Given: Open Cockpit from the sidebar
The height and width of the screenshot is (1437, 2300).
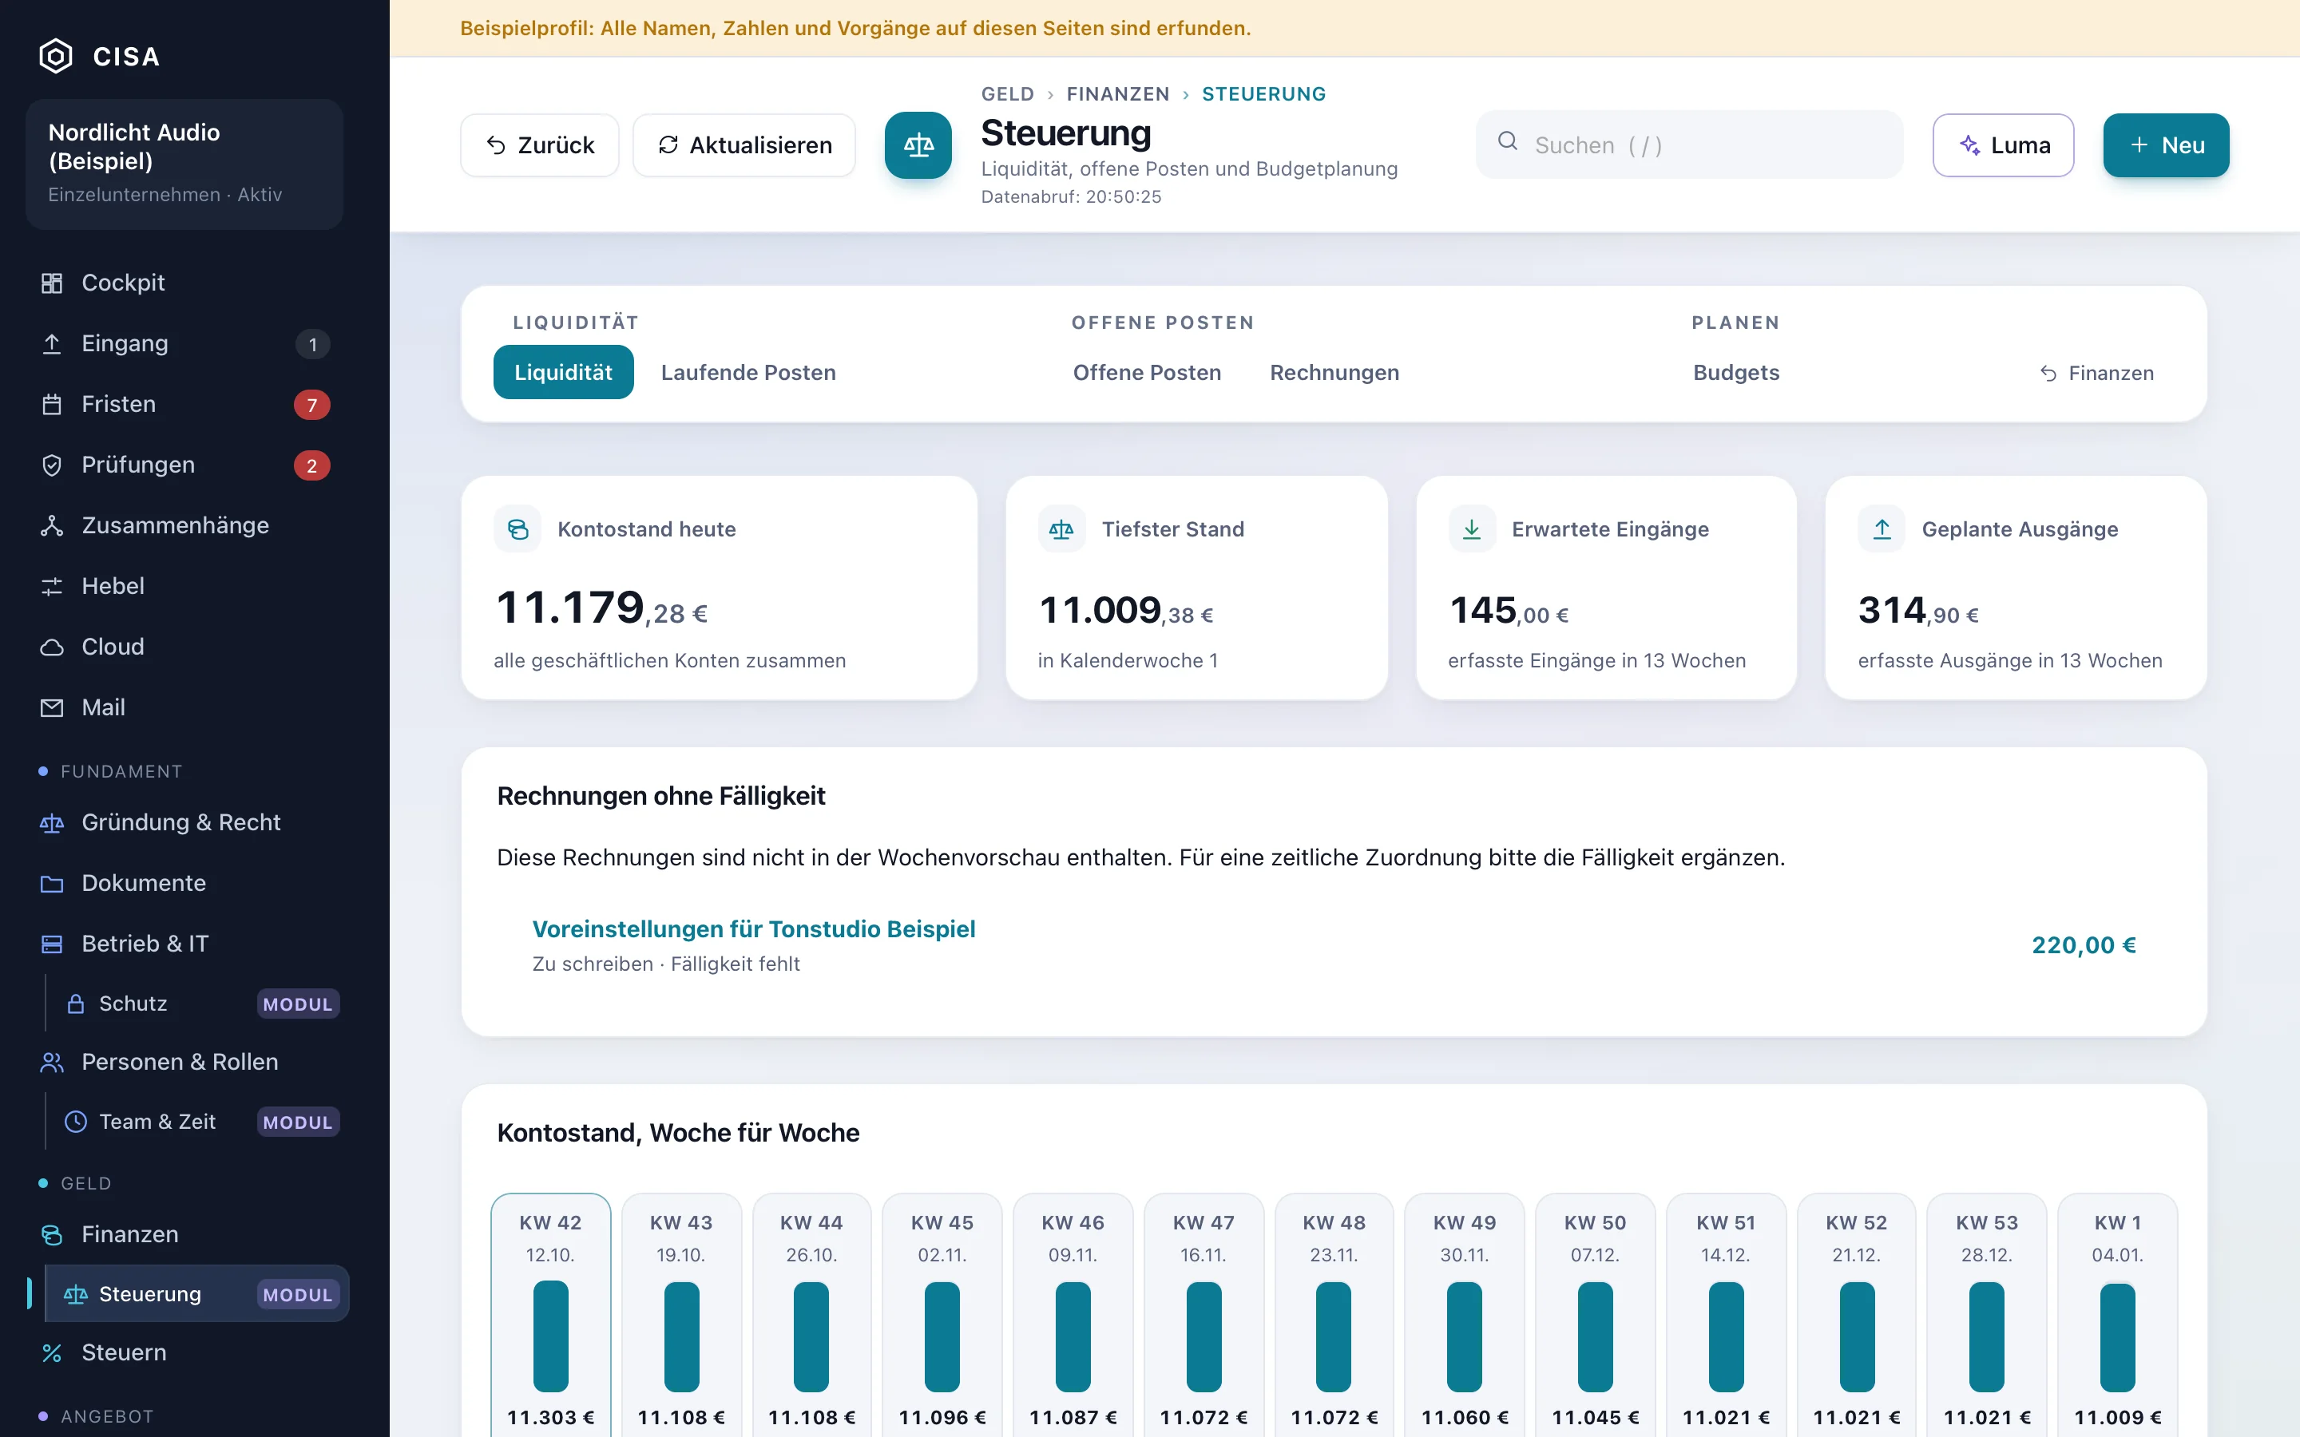Looking at the screenshot, I should point(187,283).
